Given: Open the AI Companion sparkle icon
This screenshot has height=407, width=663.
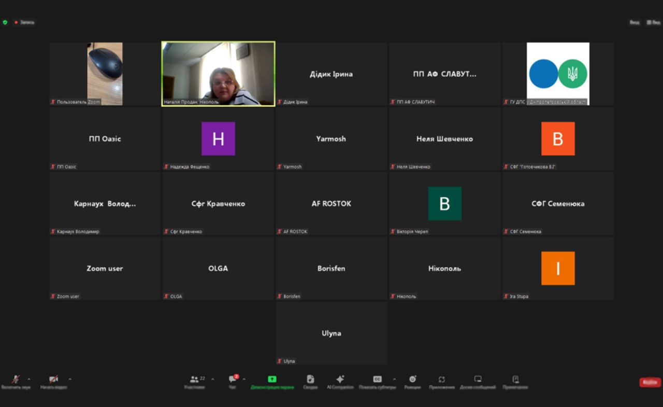Looking at the screenshot, I should coord(340,380).
